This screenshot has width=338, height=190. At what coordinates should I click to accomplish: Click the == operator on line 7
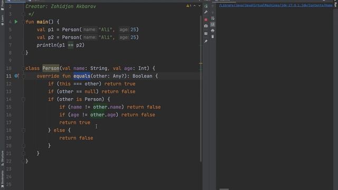(70, 45)
